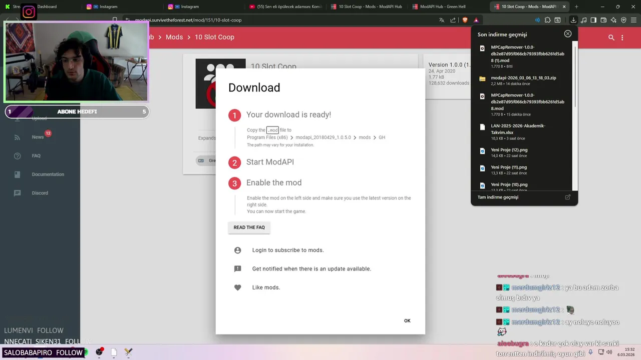
Task: Click 'Login to subscribe to mods.' row
Action: point(320,250)
